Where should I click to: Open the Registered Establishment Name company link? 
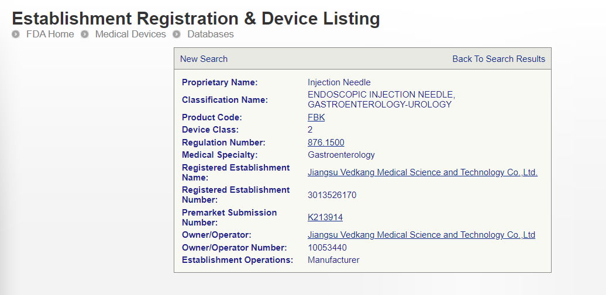tap(422, 172)
